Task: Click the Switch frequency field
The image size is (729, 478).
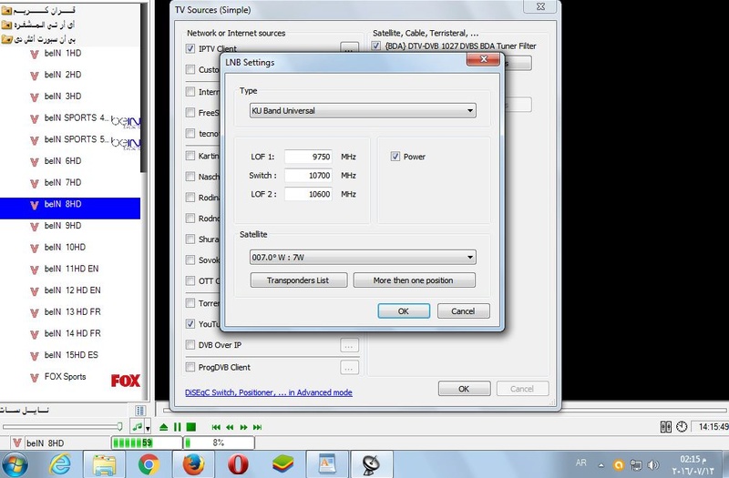Action: pyautogui.click(x=308, y=175)
